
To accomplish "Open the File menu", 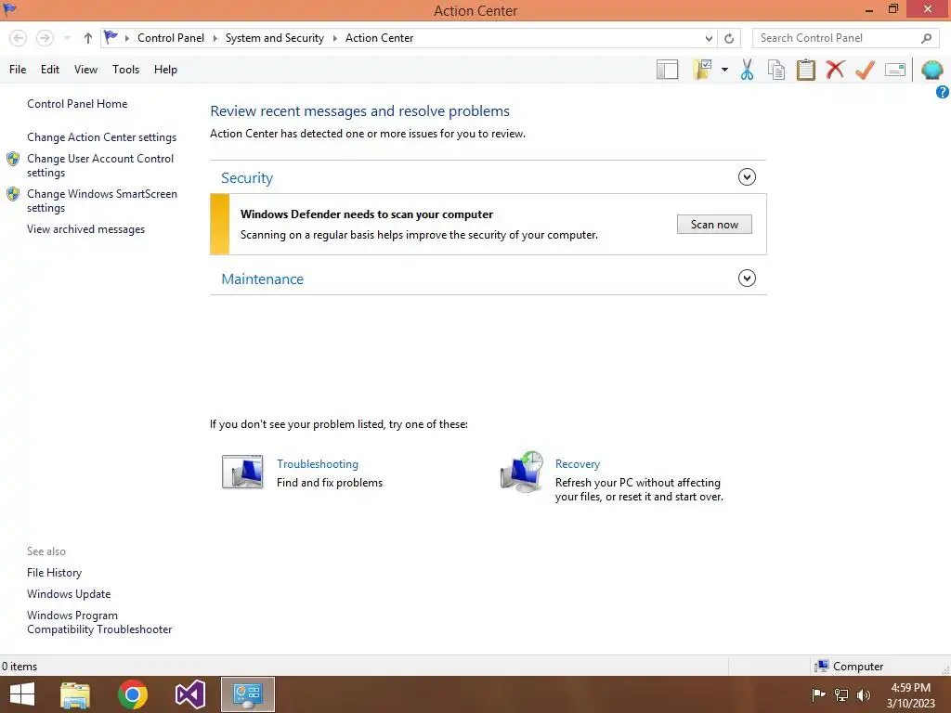I will (x=18, y=70).
